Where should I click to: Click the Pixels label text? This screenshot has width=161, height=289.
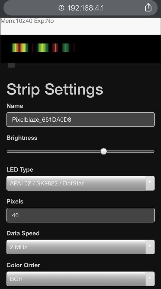tap(15, 201)
